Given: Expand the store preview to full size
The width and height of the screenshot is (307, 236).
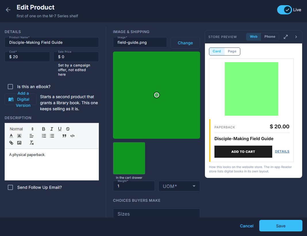Looking at the screenshot, I should 286,37.
